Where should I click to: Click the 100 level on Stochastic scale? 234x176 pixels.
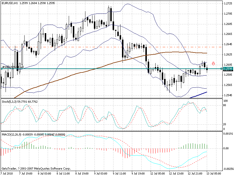point(226,101)
